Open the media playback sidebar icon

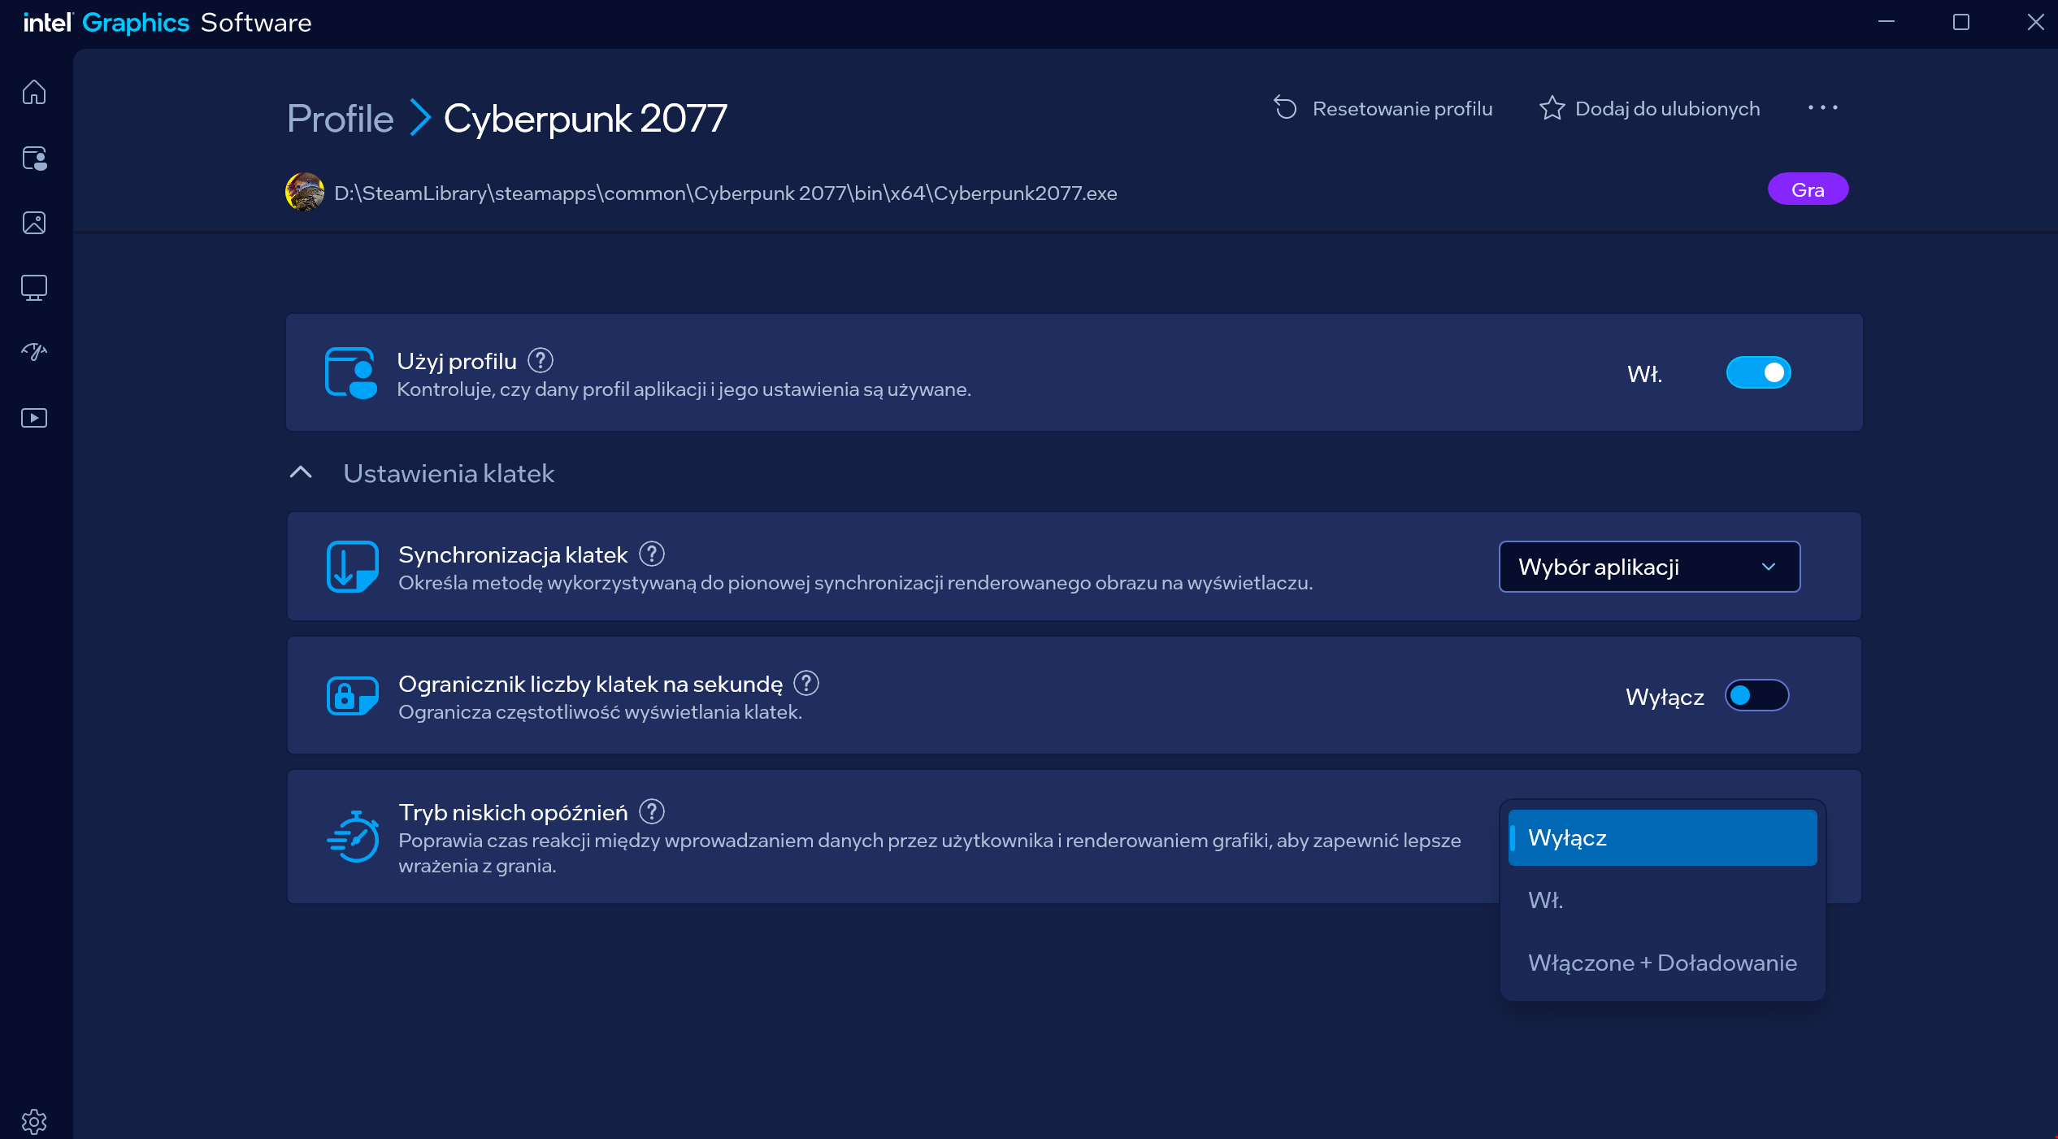34,418
